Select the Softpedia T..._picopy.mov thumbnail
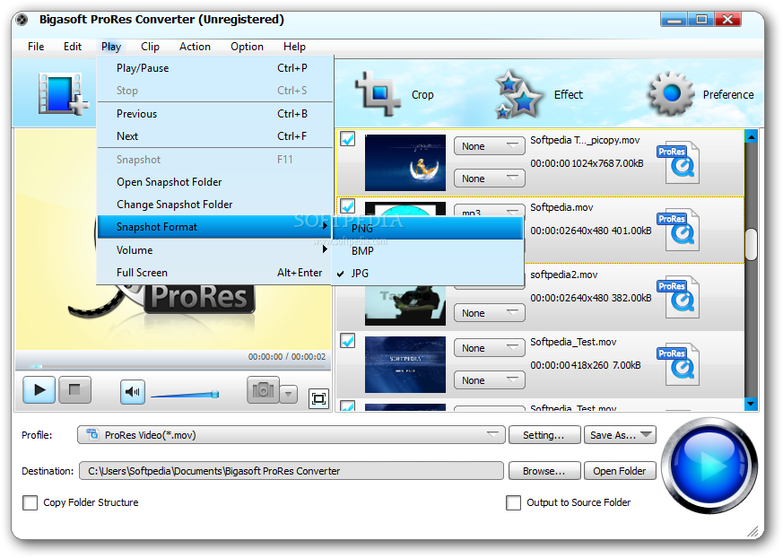 (405, 162)
